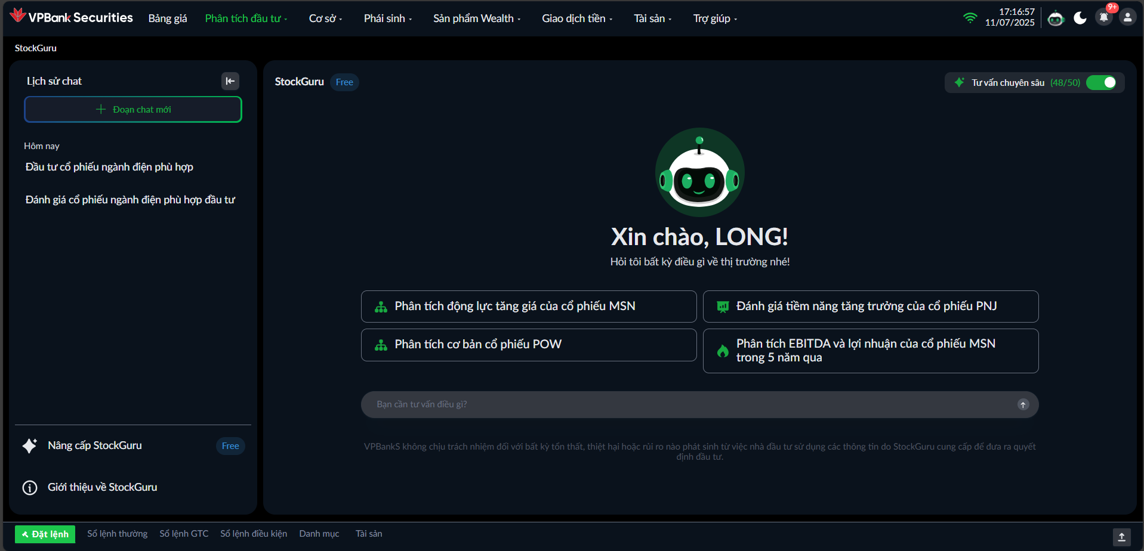
Task: Open the notifications bell
Action: pos(1103,17)
